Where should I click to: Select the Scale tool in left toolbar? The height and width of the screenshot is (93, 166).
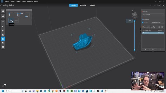tap(3, 26)
